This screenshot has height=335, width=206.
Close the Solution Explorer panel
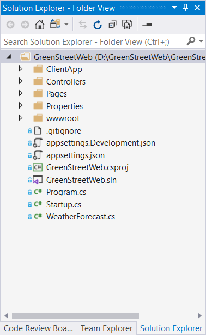(197, 8)
